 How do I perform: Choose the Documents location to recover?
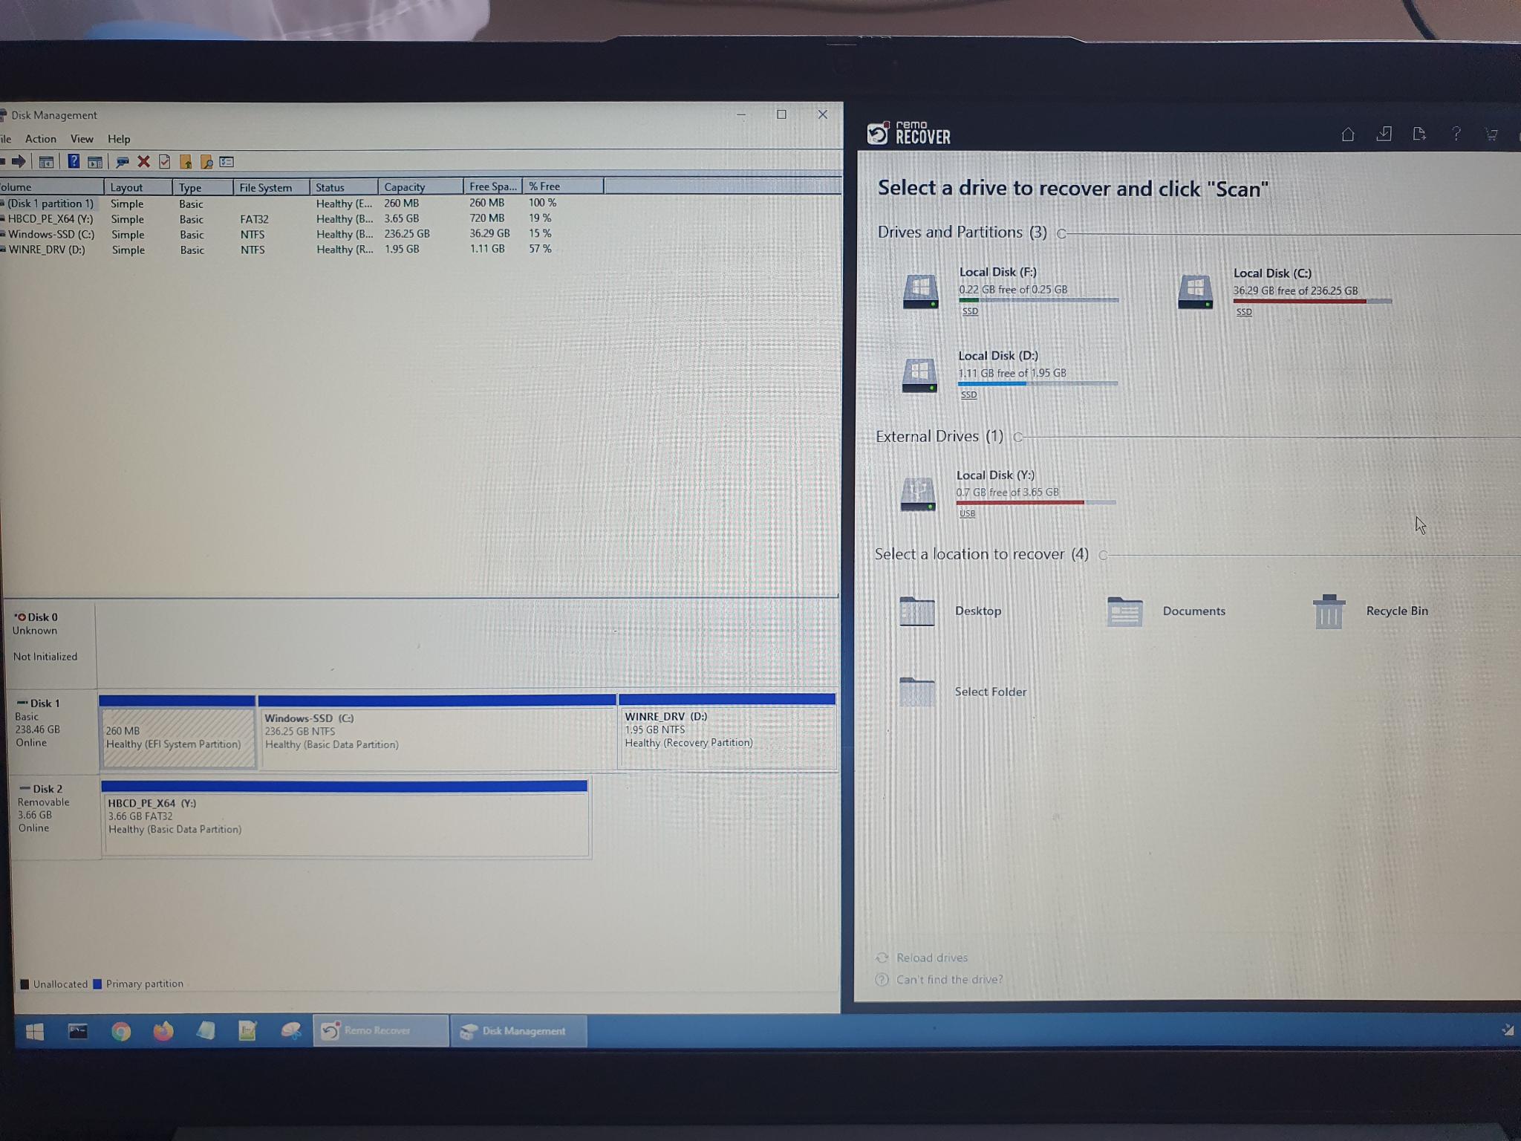[x=1165, y=611]
